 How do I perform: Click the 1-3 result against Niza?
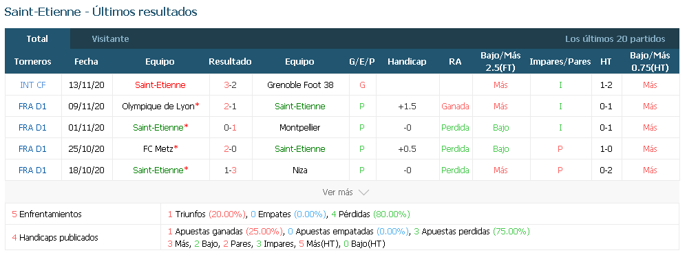[231, 170]
